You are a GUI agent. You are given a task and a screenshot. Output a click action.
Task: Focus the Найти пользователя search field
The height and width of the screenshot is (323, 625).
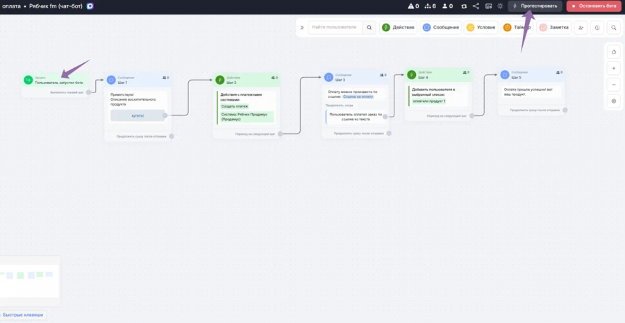click(335, 28)
